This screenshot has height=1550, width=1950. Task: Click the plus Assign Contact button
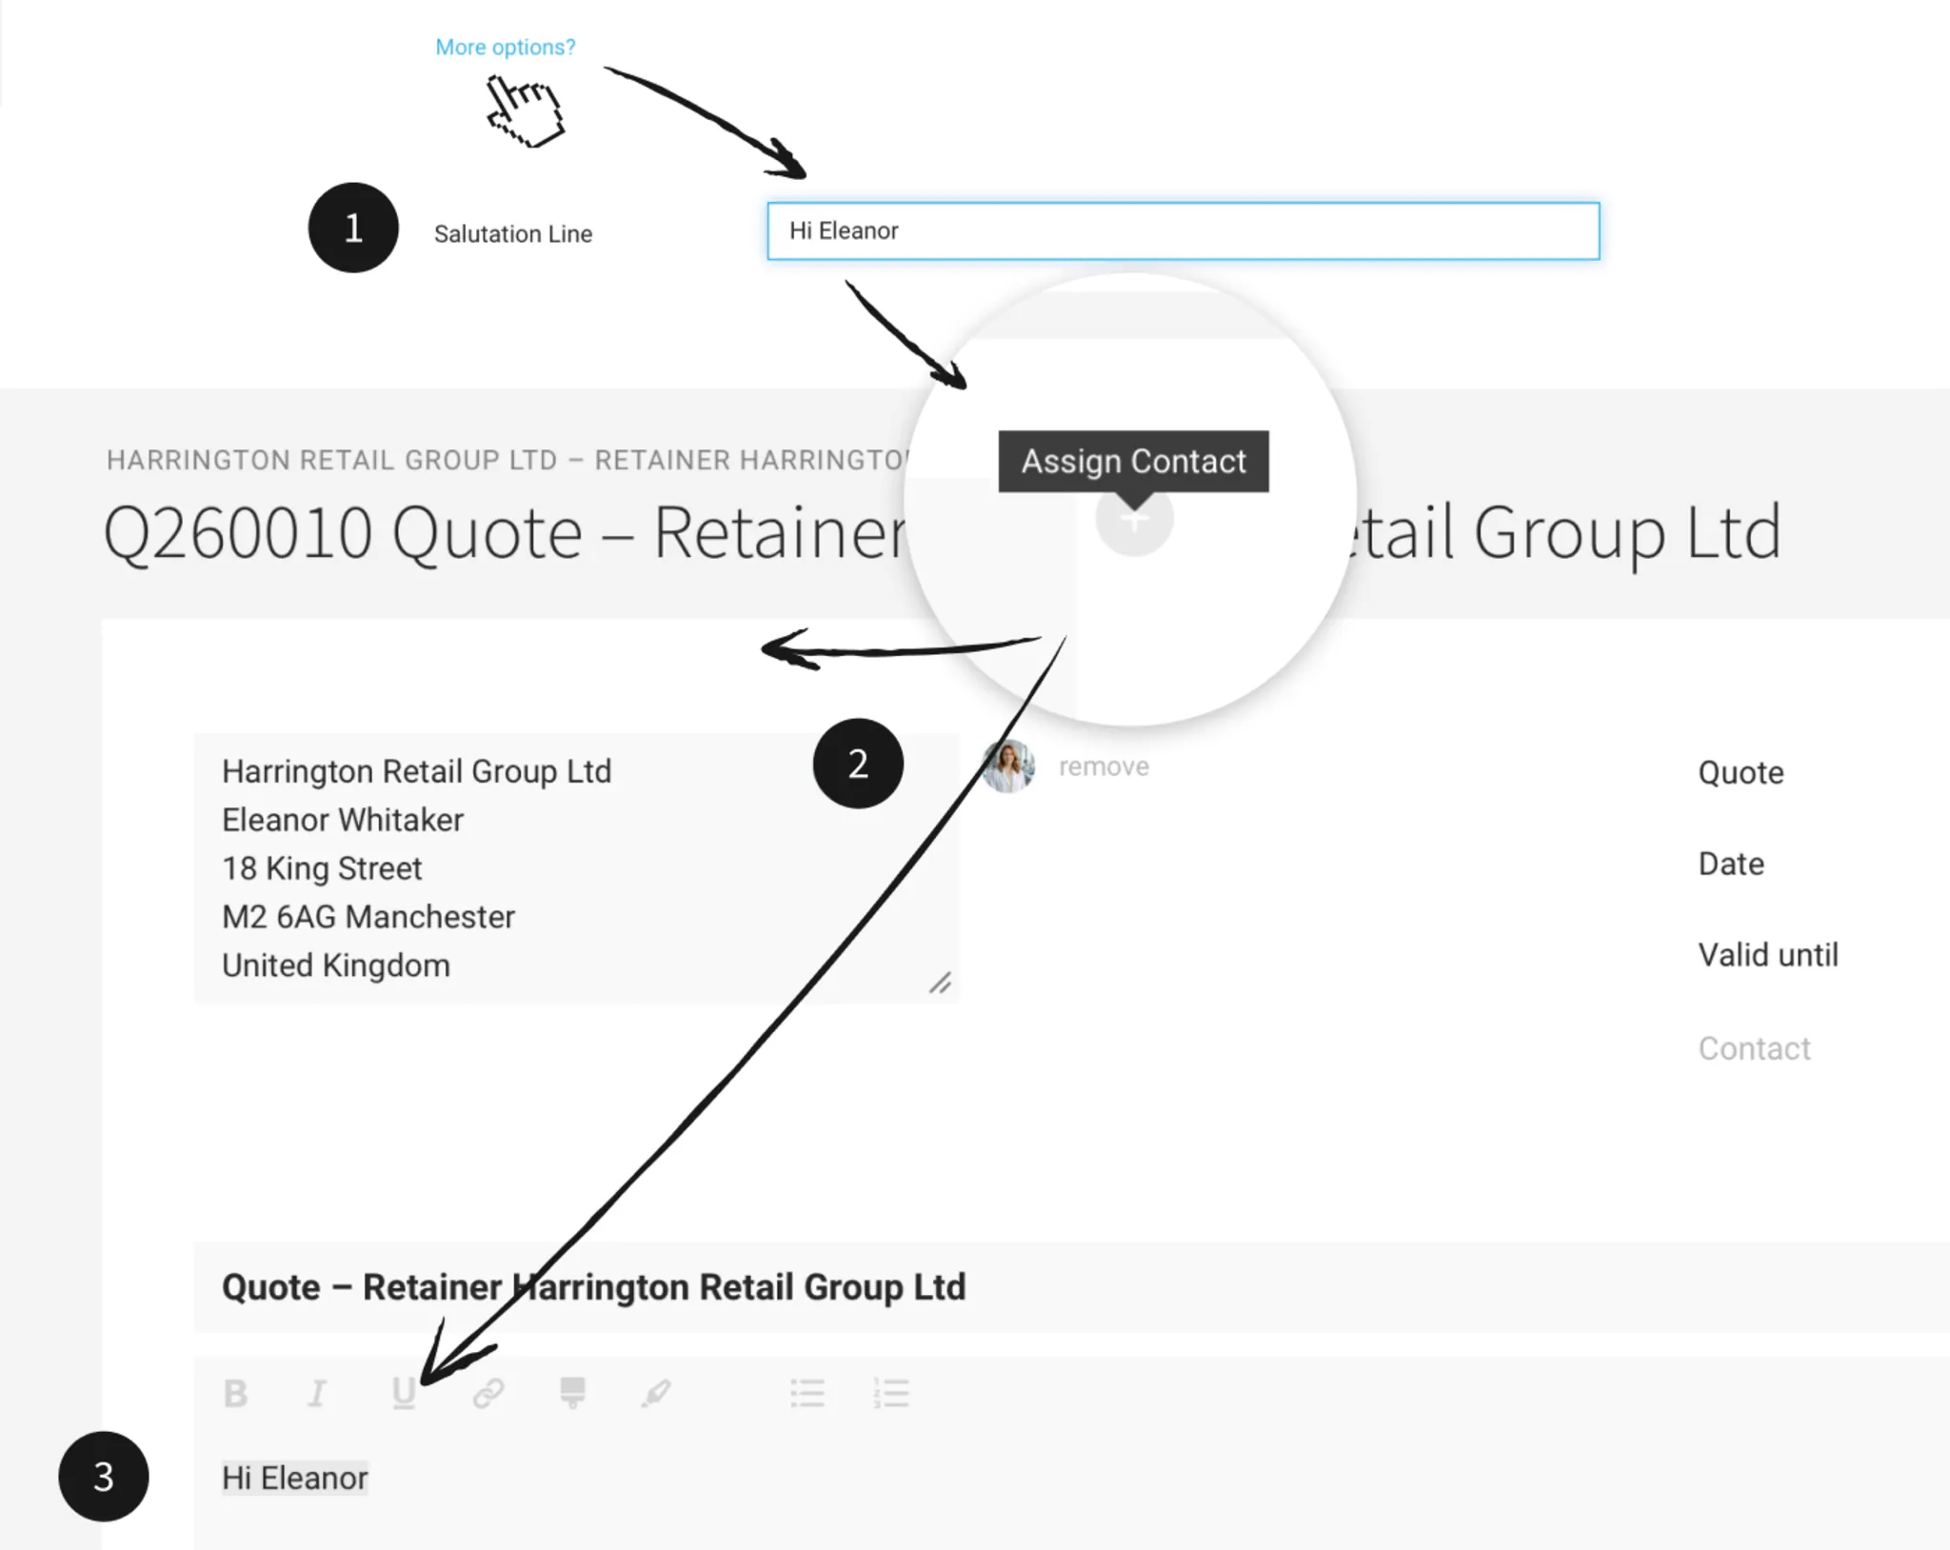(1134, 520)
